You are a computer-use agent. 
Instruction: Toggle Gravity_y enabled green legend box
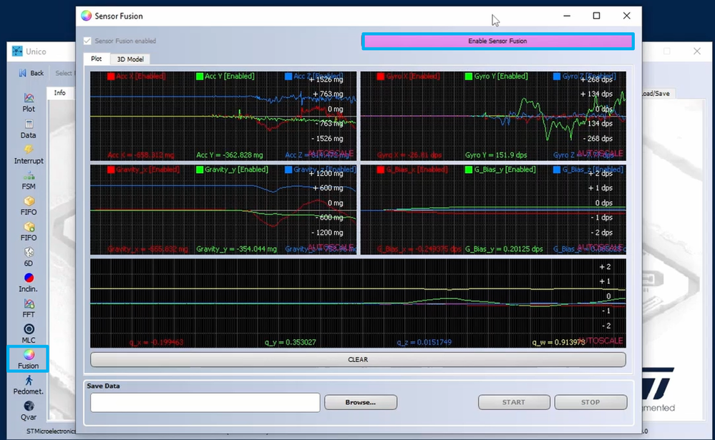coord(200,170)
